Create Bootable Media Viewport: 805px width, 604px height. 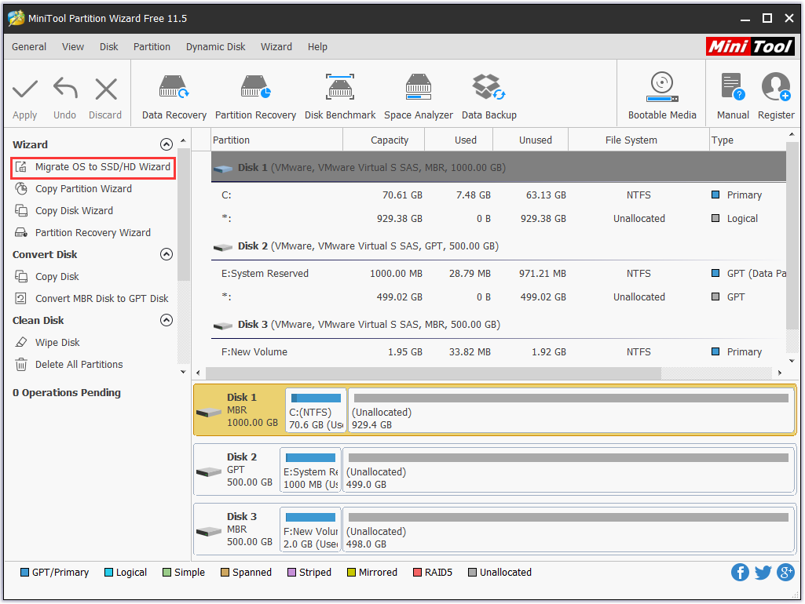[662, 97]
